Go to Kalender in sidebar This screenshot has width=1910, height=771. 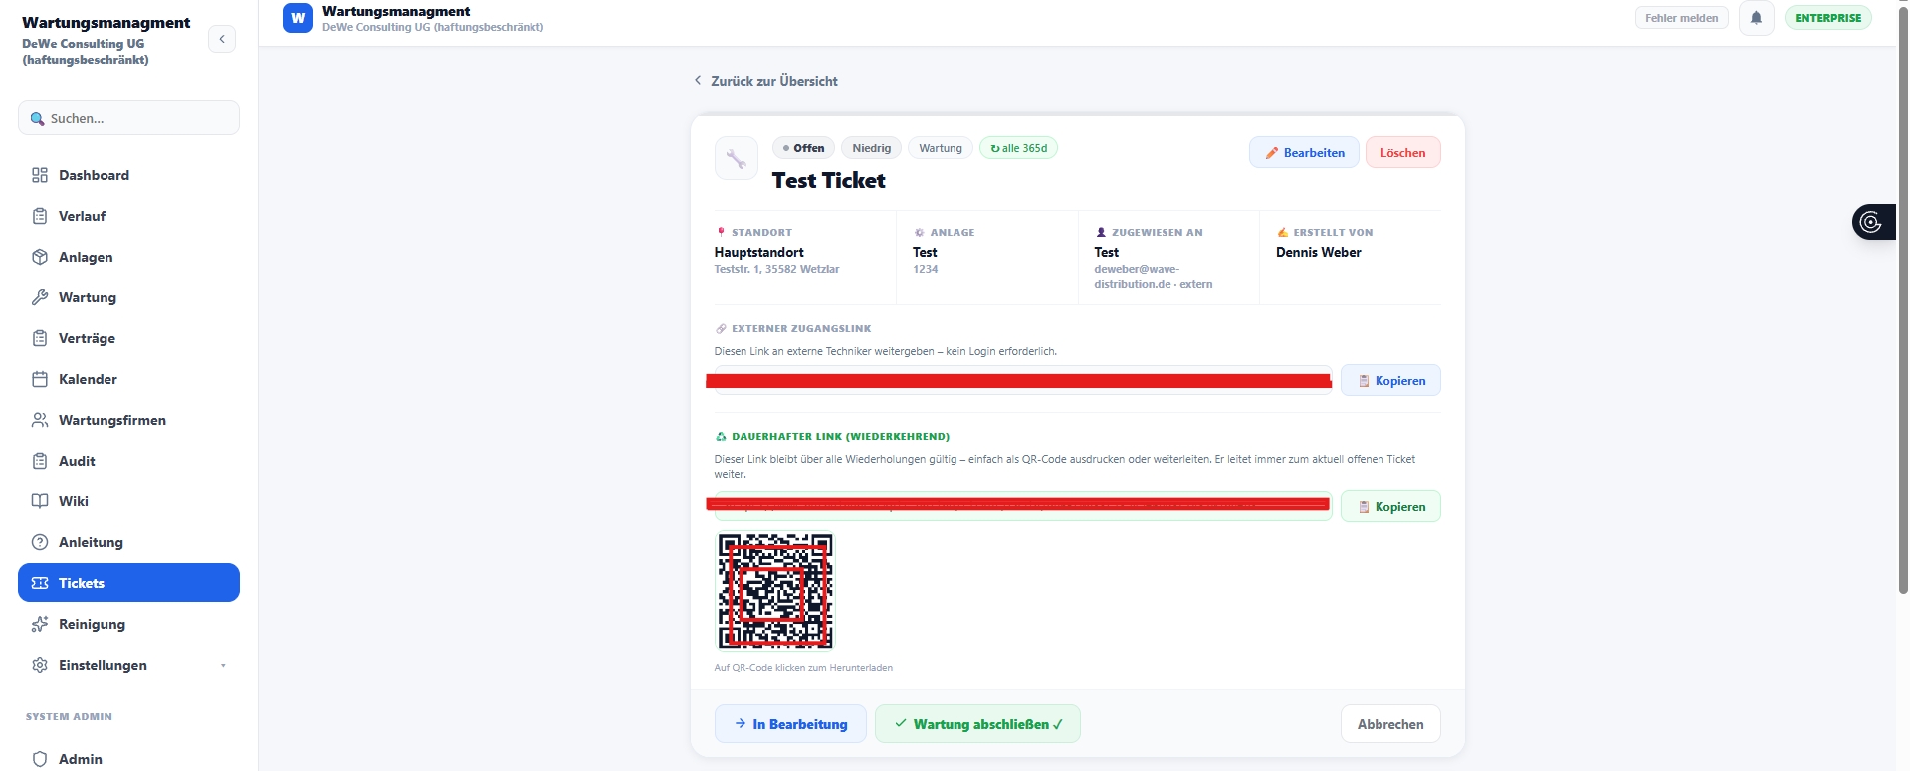tap(88, 379)
